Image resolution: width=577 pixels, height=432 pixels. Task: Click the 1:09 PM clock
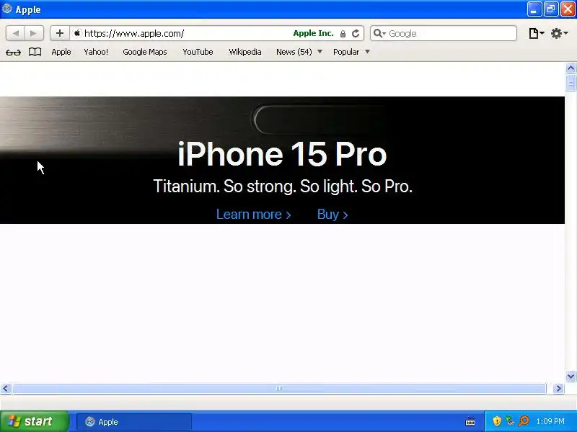tap(550, 421)
